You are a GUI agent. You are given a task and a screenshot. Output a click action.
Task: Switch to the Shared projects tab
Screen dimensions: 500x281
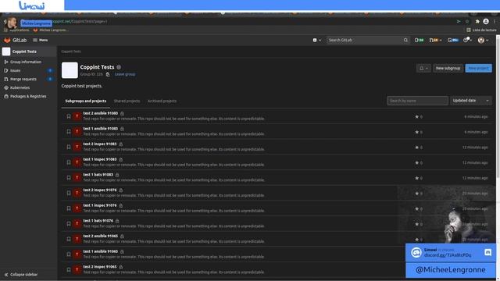(x=127, y=101)
